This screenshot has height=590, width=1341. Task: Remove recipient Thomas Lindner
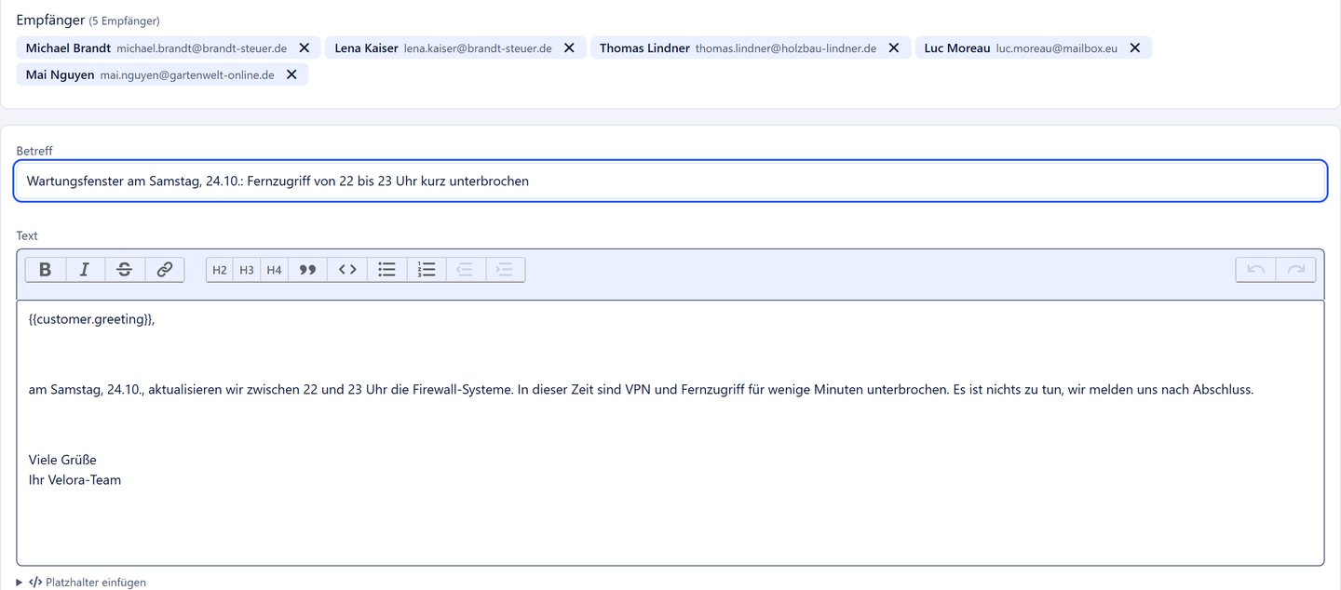(x=894, y=47)
